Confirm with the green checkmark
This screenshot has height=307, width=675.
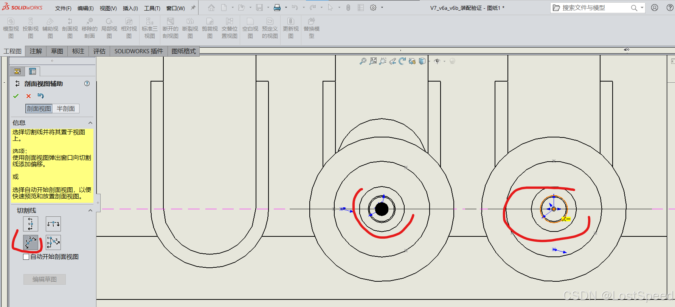click(16, 96)
